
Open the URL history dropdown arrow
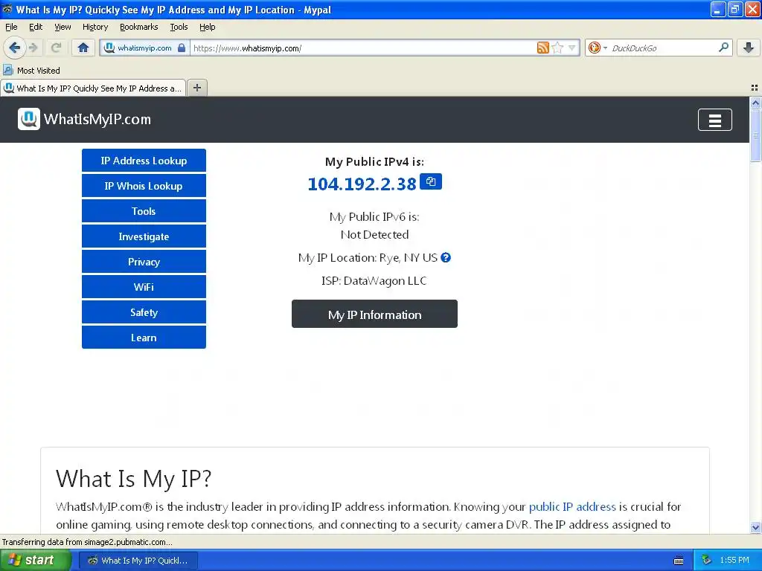click(572, 48)
